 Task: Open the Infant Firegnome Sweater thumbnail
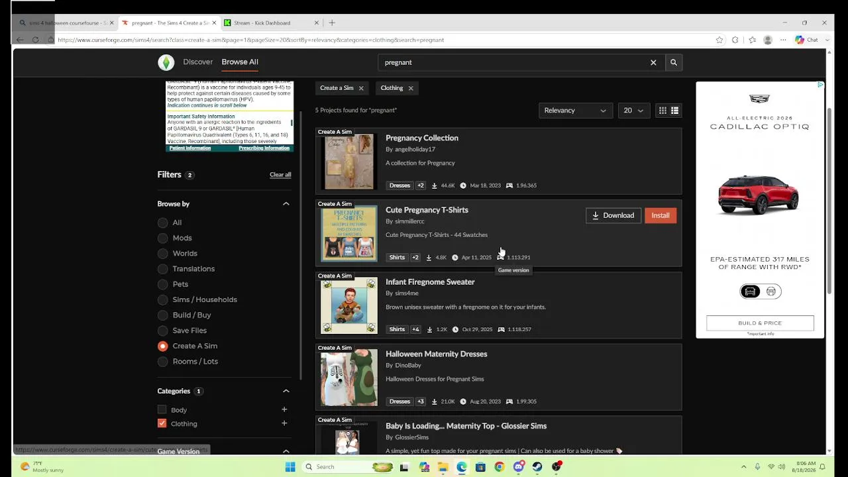[349, 305]
